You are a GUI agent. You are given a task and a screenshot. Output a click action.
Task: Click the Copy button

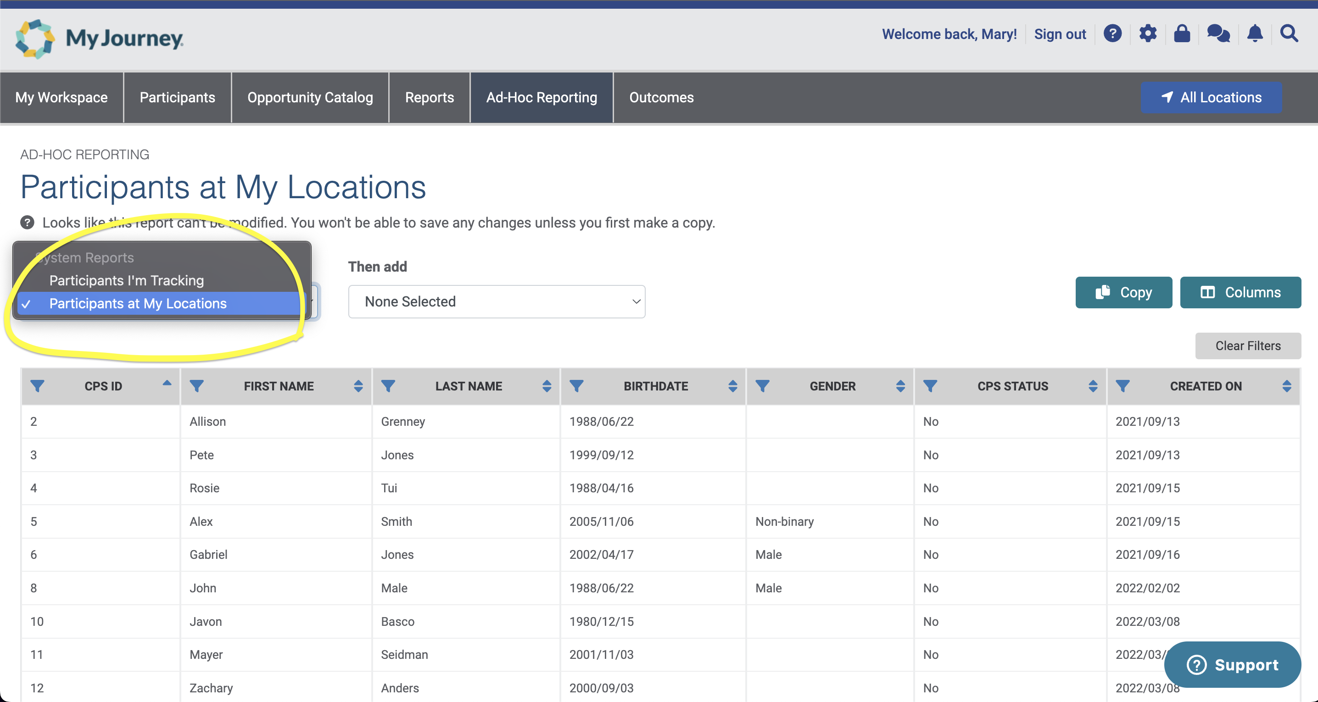[1123, 292]
